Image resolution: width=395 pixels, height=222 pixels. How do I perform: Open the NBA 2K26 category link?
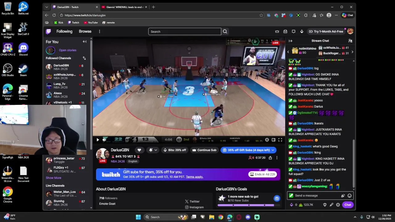click(118, 161)
